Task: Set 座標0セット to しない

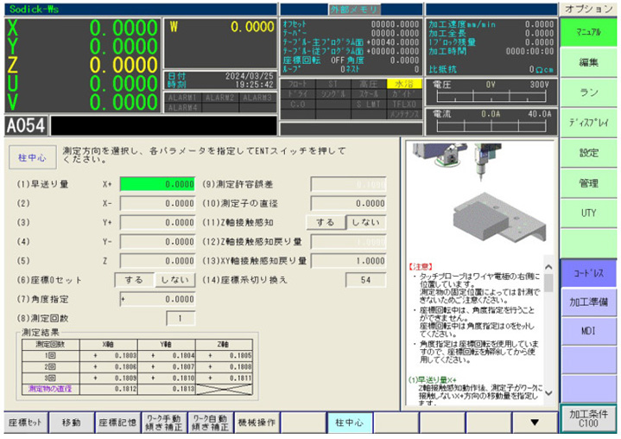Action: point(174,280)
